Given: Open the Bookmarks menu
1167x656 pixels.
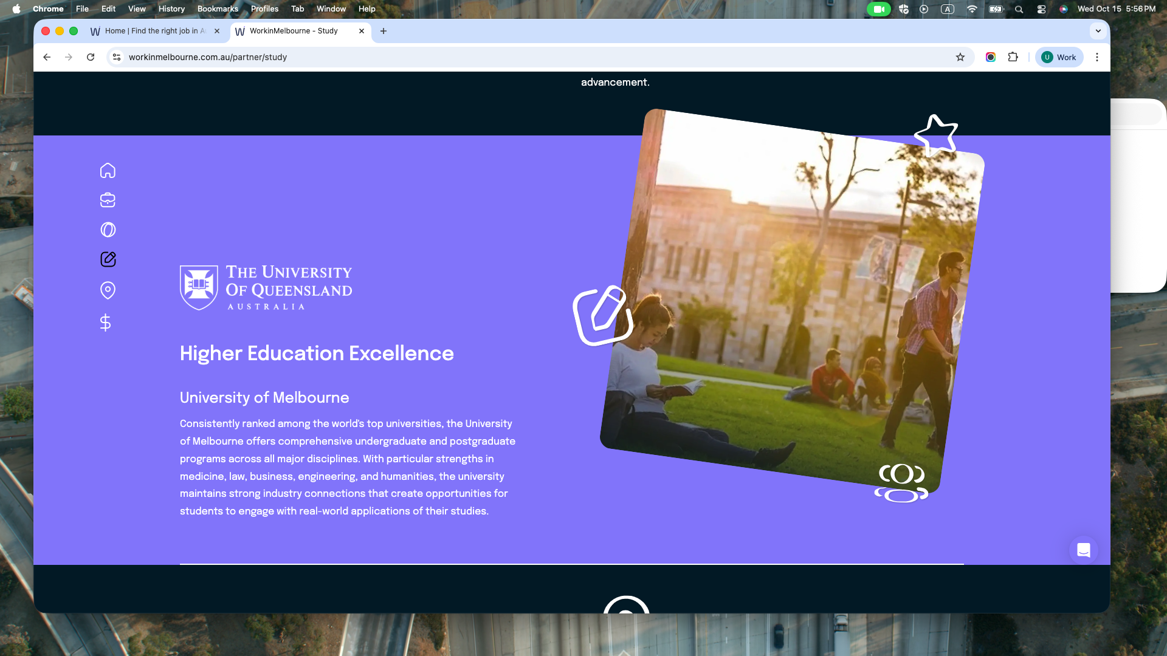Looking at the screenshot, I should point(218,9).
